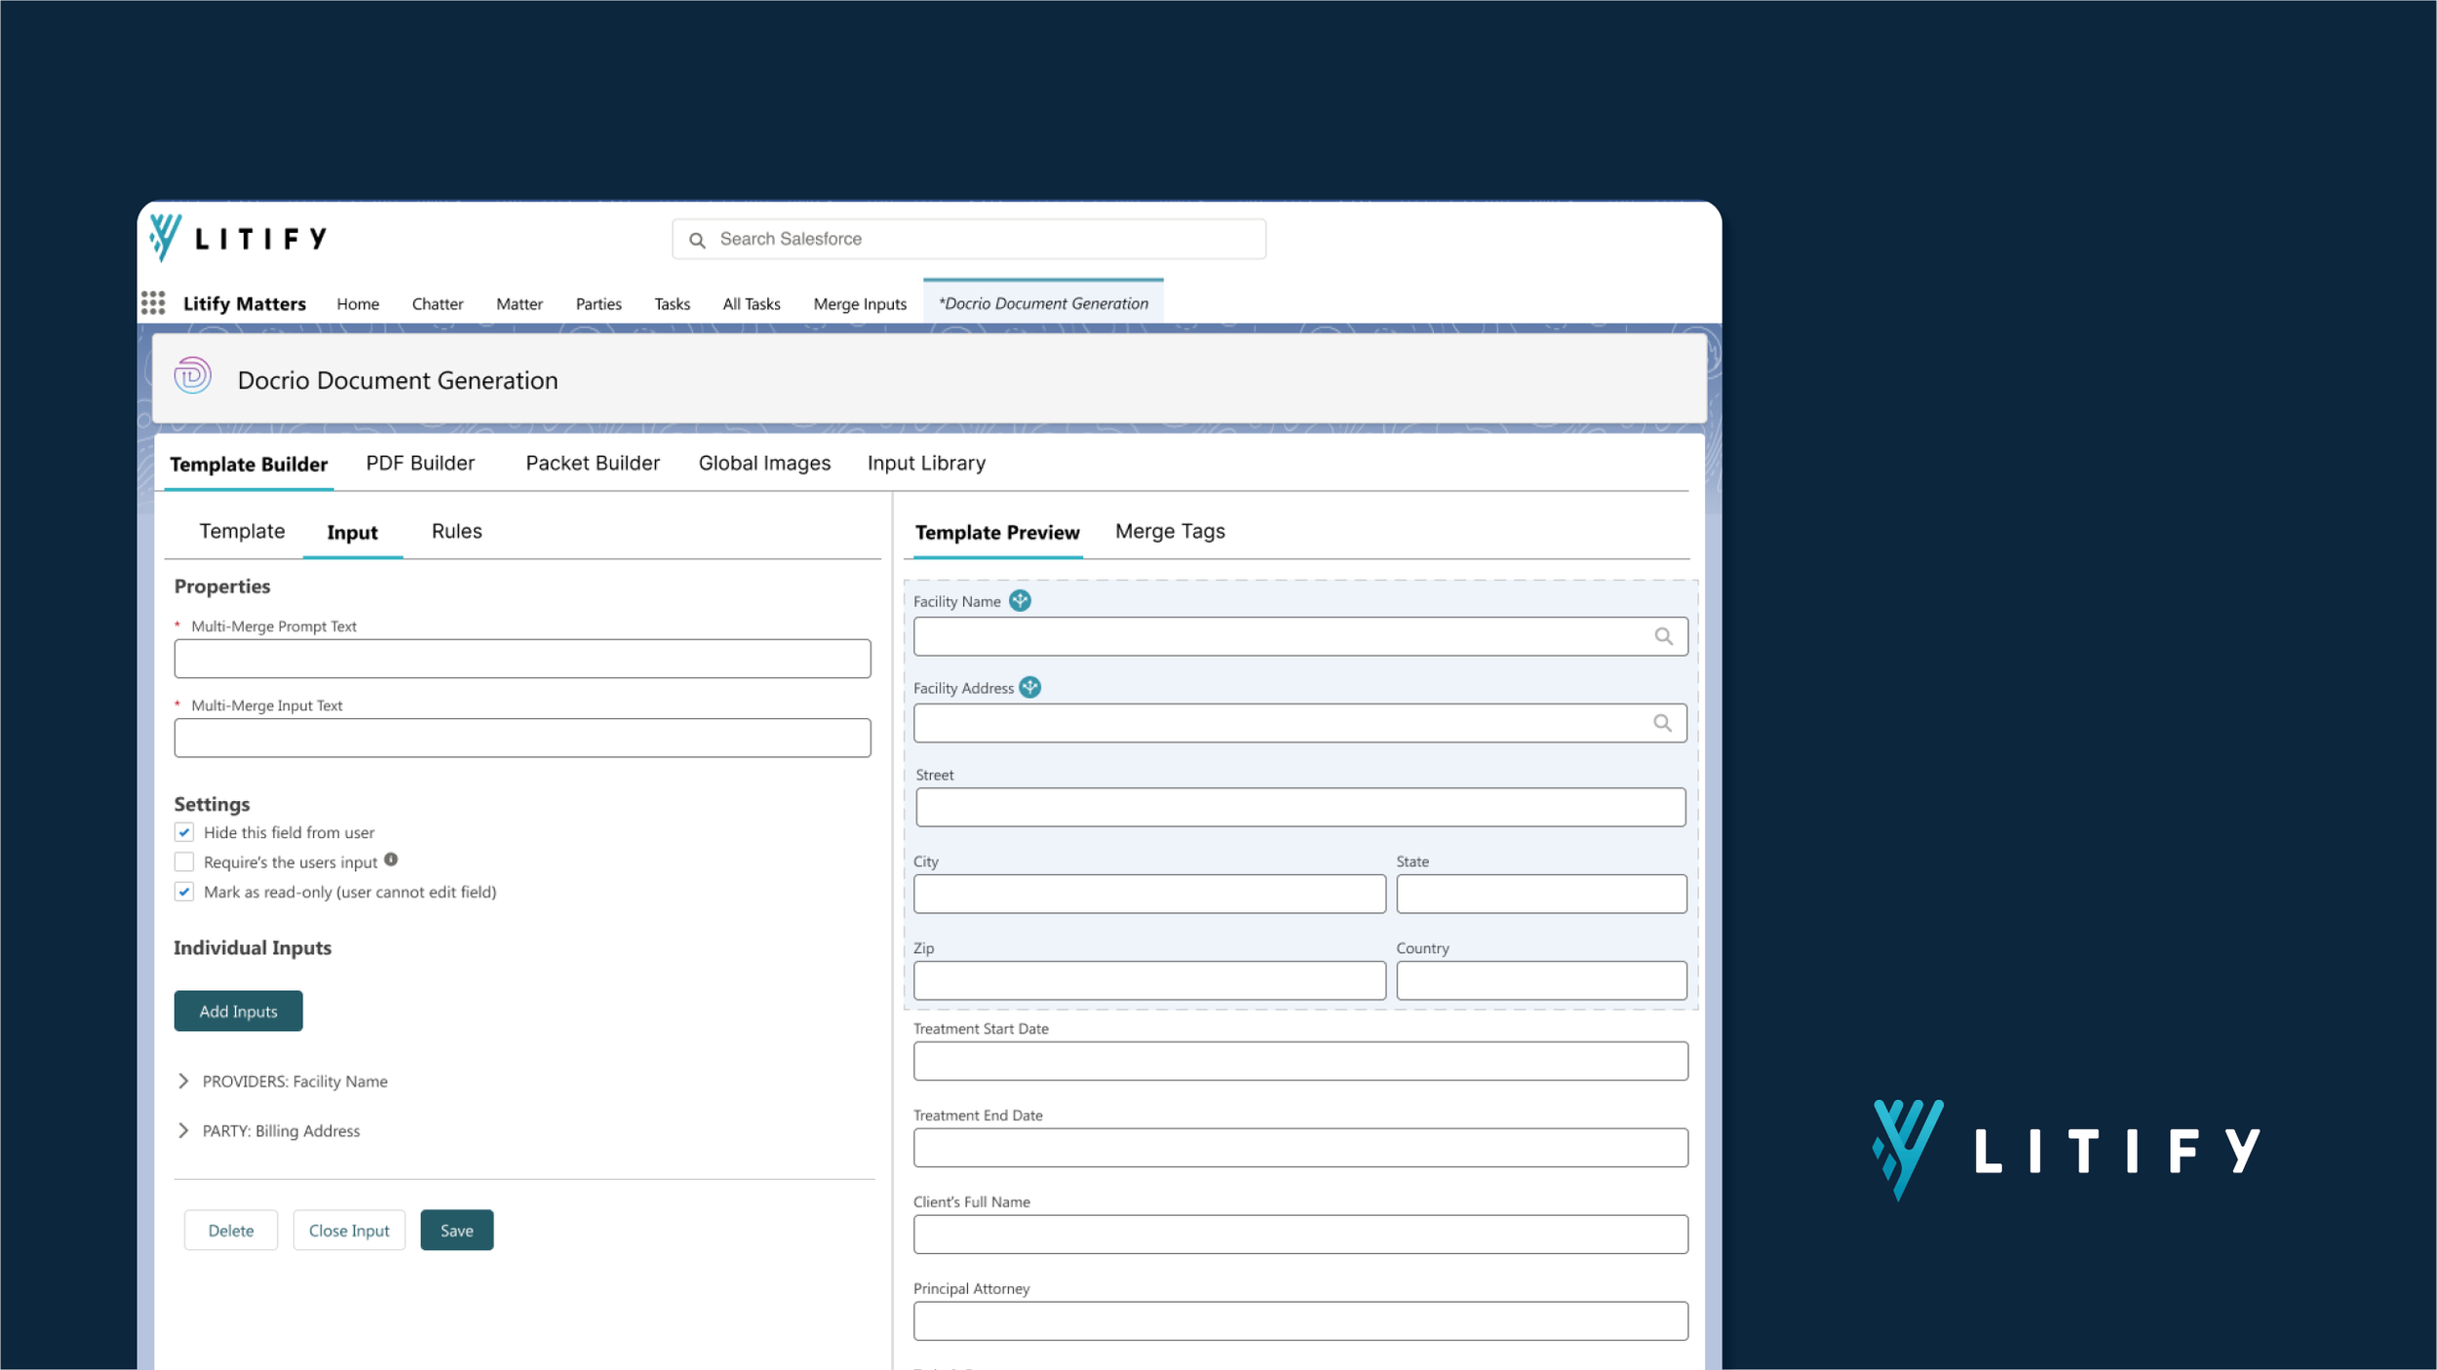
Task: Select the Template Builder tab
Action: point(249,465)
